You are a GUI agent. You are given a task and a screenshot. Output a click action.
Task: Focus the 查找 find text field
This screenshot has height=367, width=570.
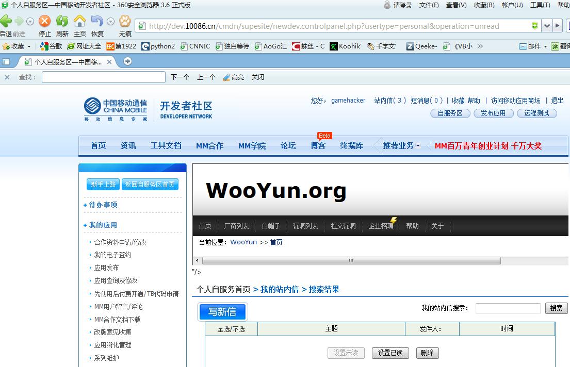(x=104, y=77)
